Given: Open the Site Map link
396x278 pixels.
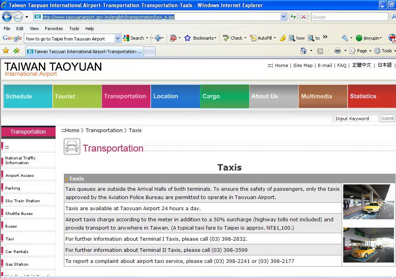Looking at the screenshot, I should 303,65.
